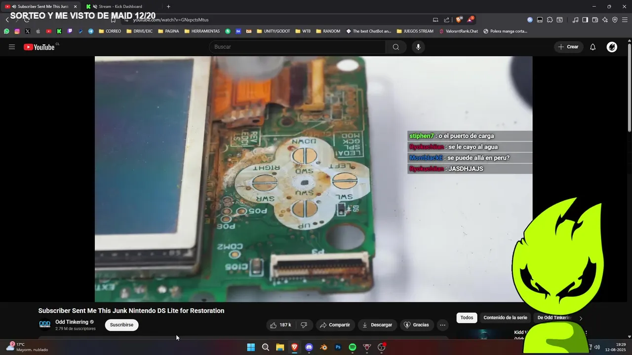Screen dimensions: 632x355
Task: Click the address bar URL
Action: coord(171,20)
